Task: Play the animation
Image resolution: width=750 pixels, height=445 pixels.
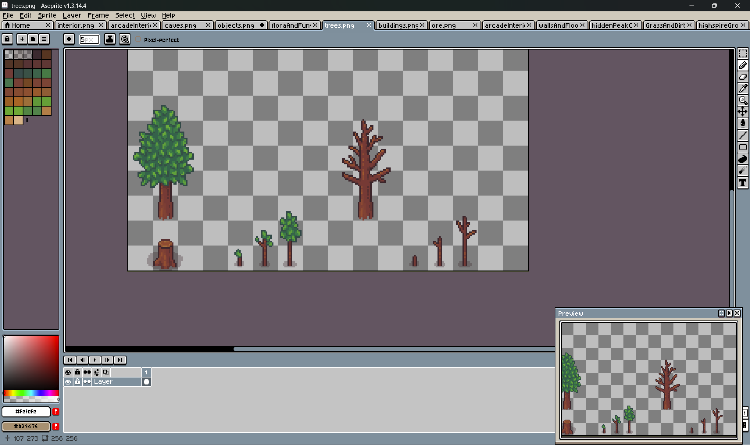Action: (95, 360)
